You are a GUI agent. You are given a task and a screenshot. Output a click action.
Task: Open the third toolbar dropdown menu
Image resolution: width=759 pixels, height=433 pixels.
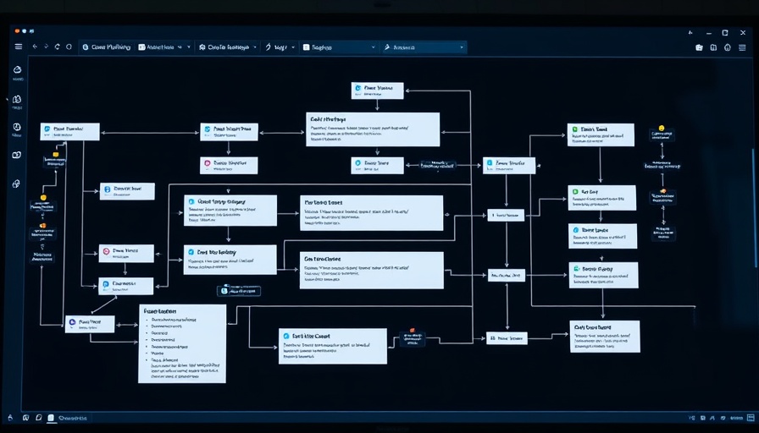pyautogui.click(x=256, y=47)
